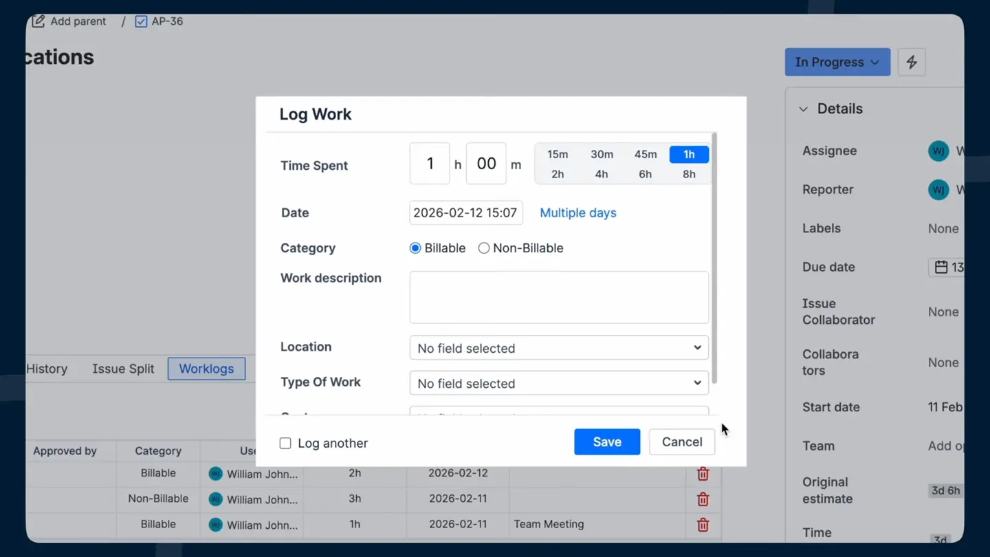Click the 3d 6h Original estimate value
This screenshot has height=557, width=990.
coord(946,491)
